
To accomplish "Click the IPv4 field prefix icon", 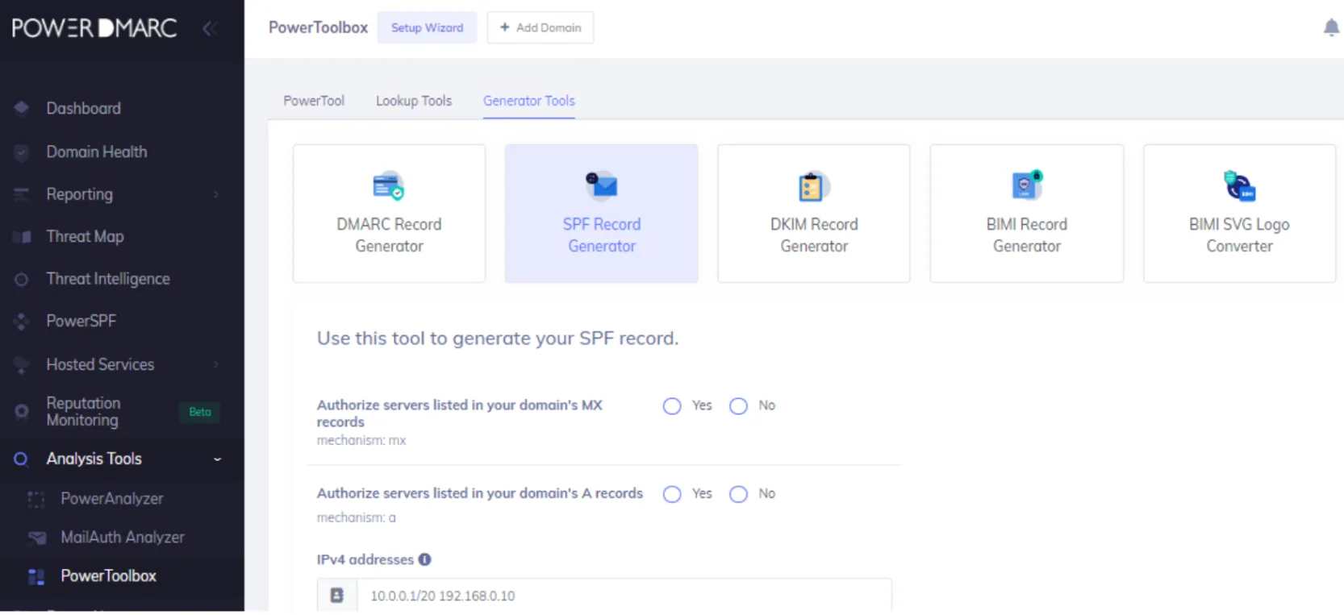I will click(337, 596).
